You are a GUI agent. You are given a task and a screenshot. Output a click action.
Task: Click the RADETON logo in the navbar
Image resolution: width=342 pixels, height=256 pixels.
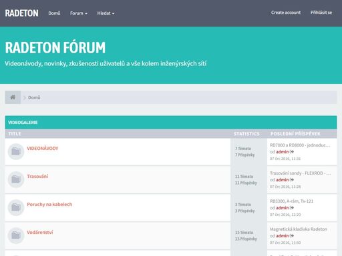pyautogui.click(x=21, y=13)
